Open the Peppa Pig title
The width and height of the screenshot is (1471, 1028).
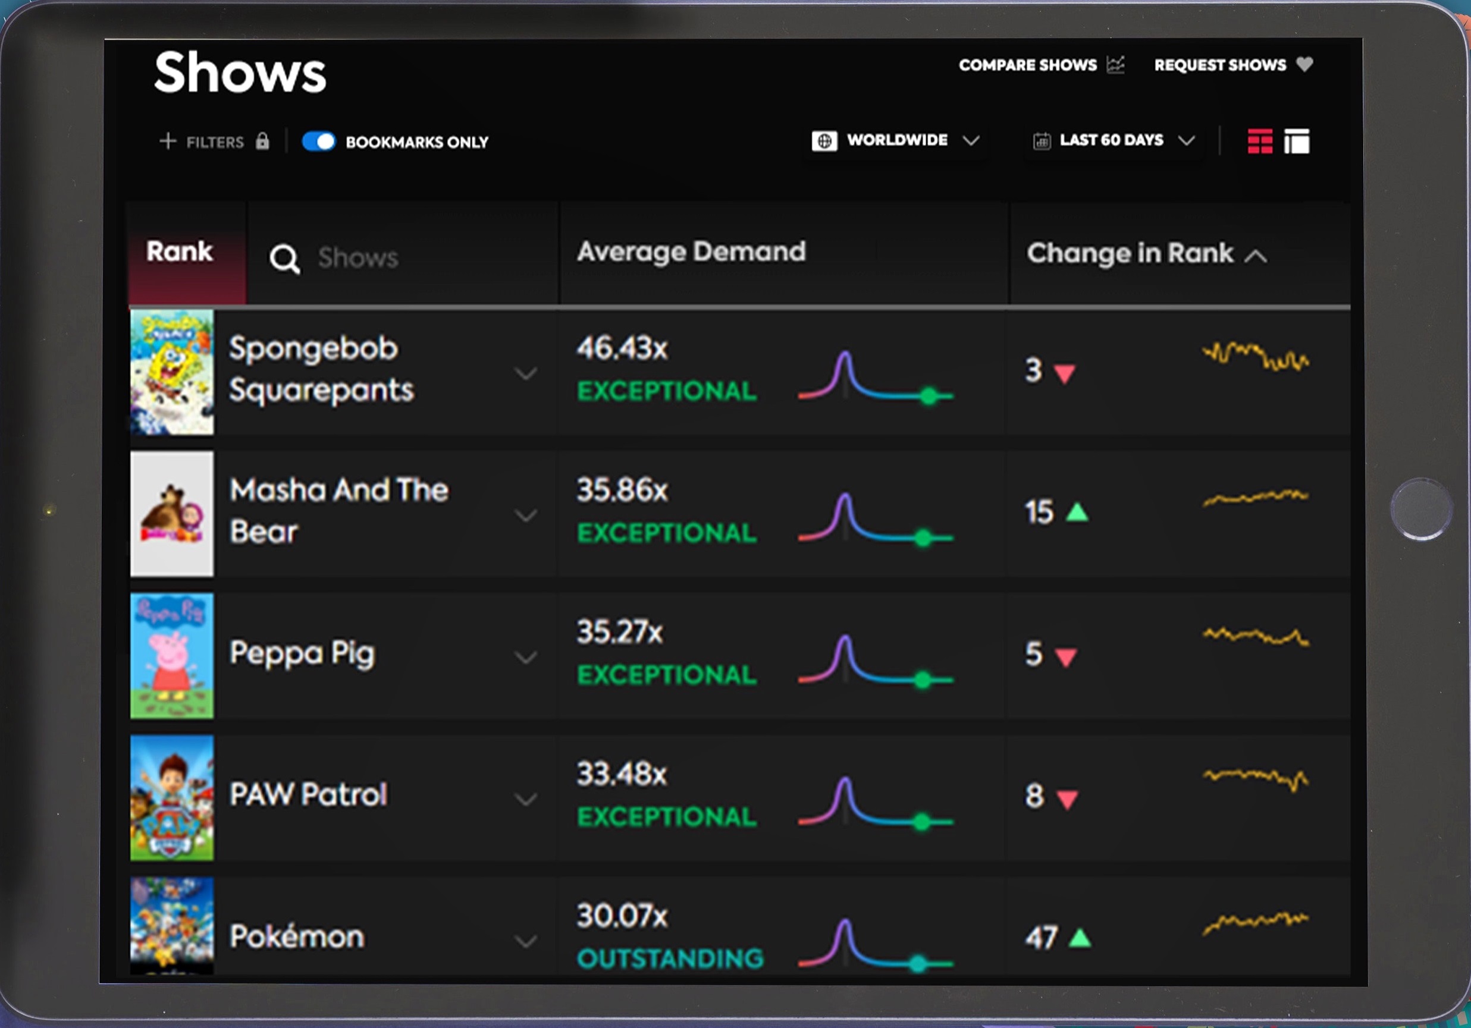coord(302,653)
